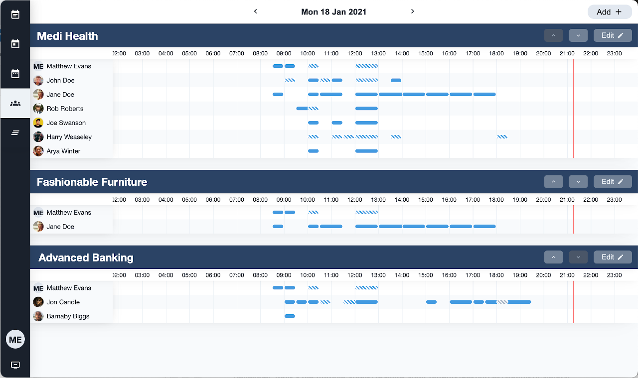
Task: Click the down chevron on Fashionable Furniture
Action: 578,181
